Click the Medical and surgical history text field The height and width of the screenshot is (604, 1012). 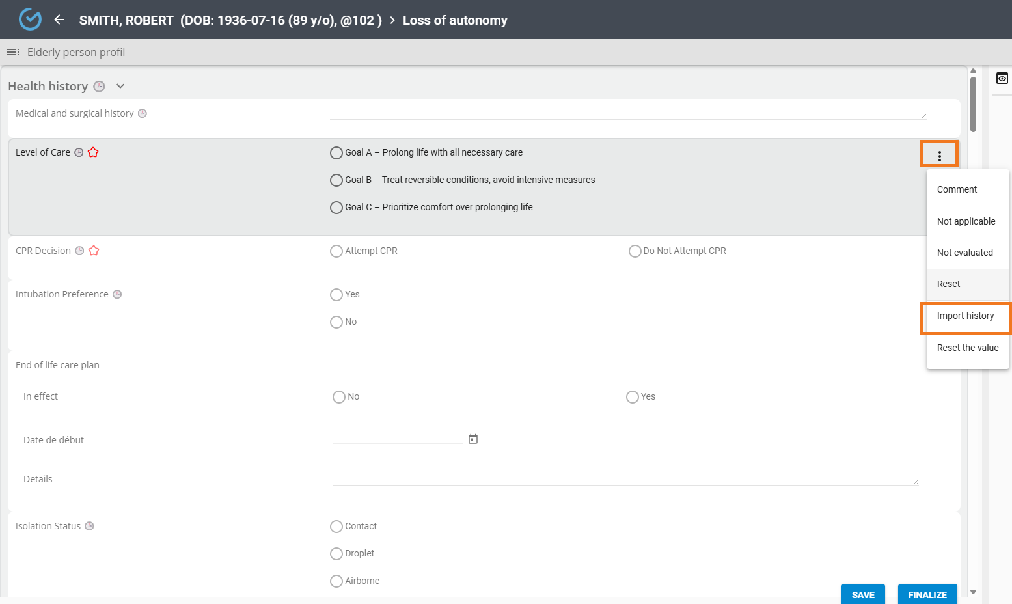[x=627, y=113]
